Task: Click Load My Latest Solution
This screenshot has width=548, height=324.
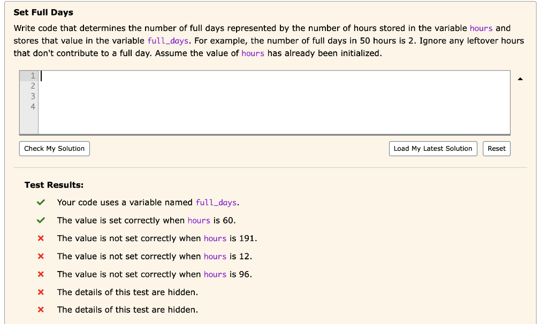Action: tap(432, 149)
